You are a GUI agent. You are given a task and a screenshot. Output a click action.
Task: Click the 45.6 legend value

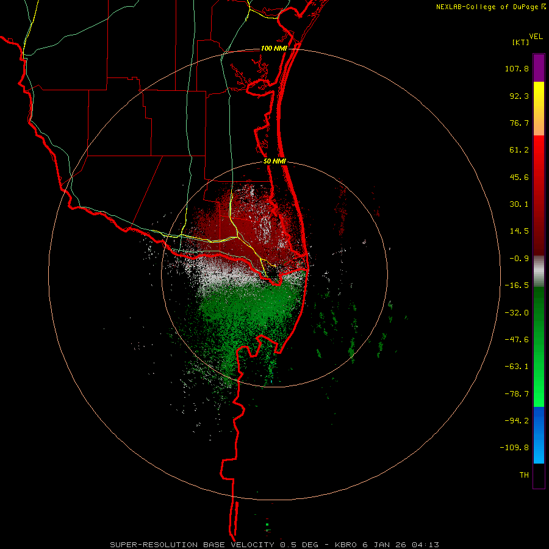click(519, 177)
